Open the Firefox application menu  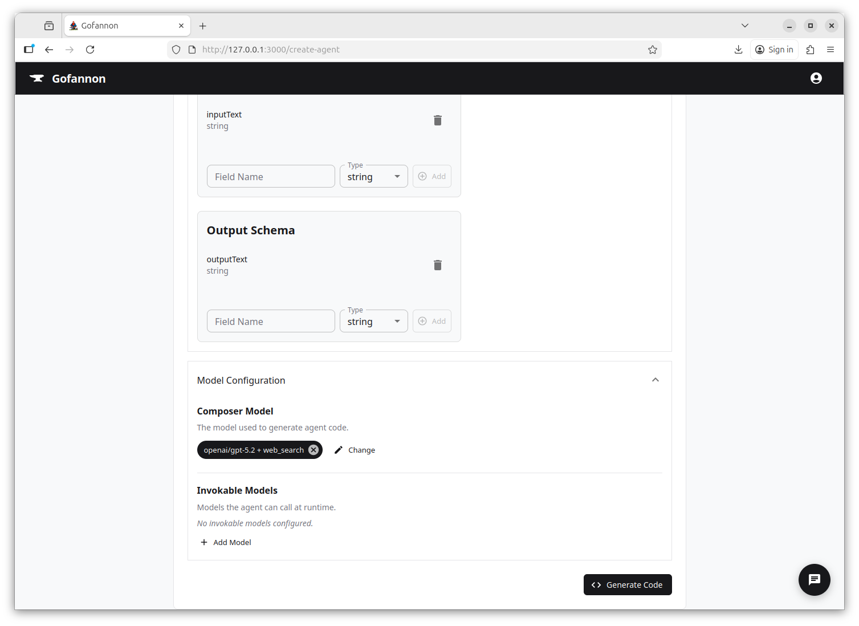tap(830, 50)
